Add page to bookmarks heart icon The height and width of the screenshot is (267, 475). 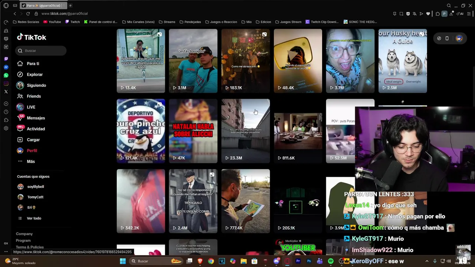(x=428, y=14)
